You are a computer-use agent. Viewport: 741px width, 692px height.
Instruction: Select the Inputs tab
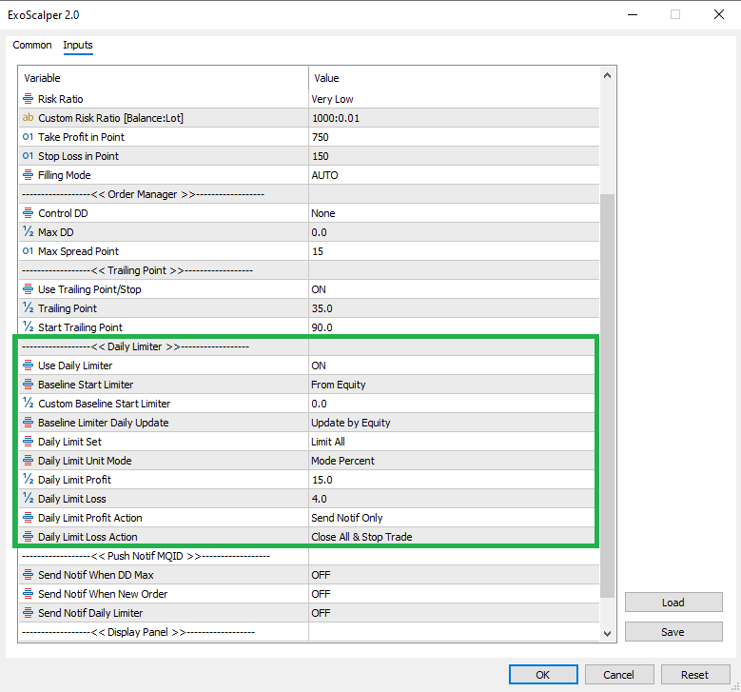point(78,45)
